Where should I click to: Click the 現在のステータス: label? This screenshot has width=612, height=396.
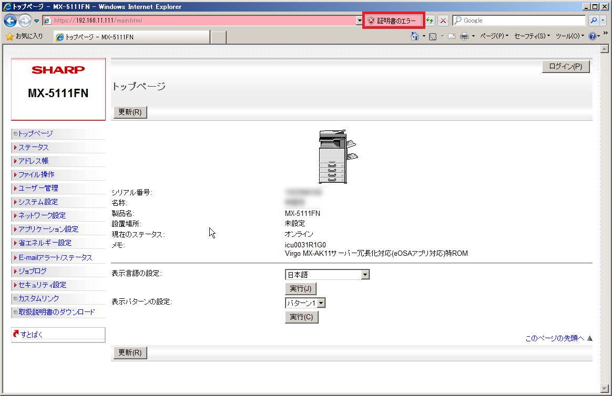pyautogui.click(x=138, y=235)
